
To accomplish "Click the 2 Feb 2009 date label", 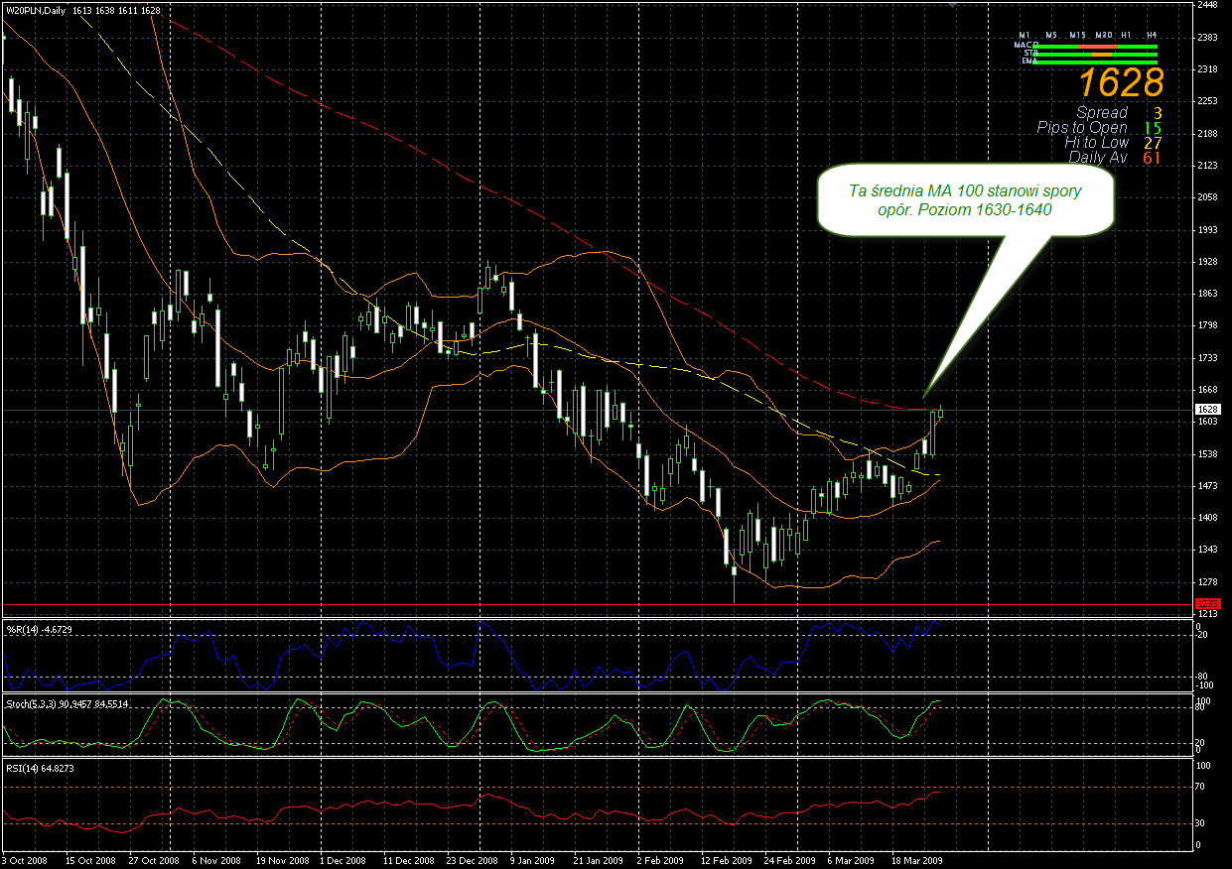I will point(661,861).
